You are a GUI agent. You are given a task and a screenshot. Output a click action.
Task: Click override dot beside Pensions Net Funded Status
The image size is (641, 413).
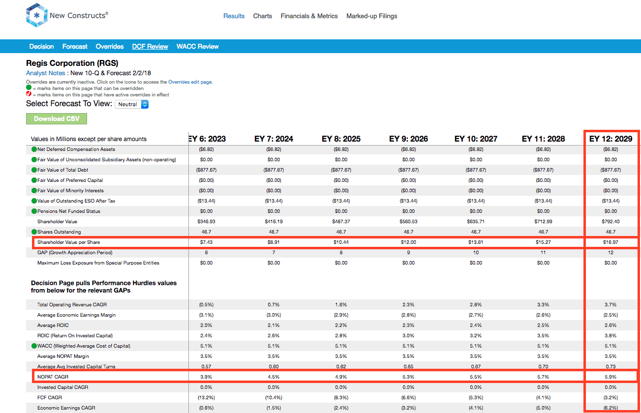tap(34, 211)
